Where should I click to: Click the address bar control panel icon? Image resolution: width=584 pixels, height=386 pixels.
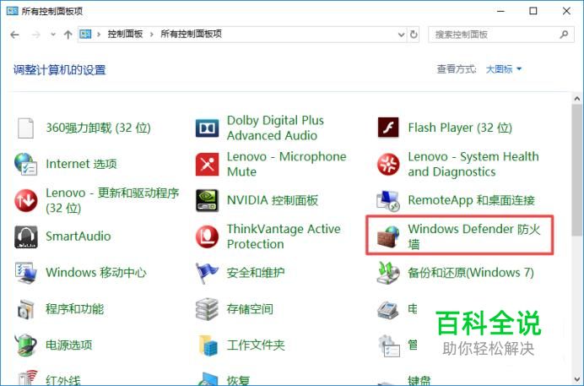coord(85,35)
